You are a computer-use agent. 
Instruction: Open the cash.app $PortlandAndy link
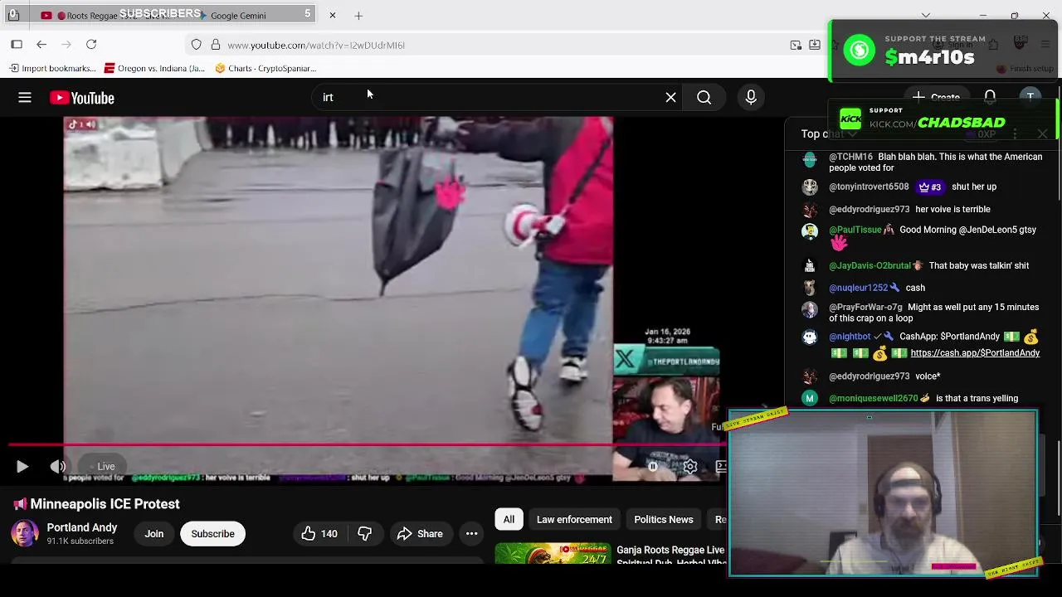coord(975,353)
